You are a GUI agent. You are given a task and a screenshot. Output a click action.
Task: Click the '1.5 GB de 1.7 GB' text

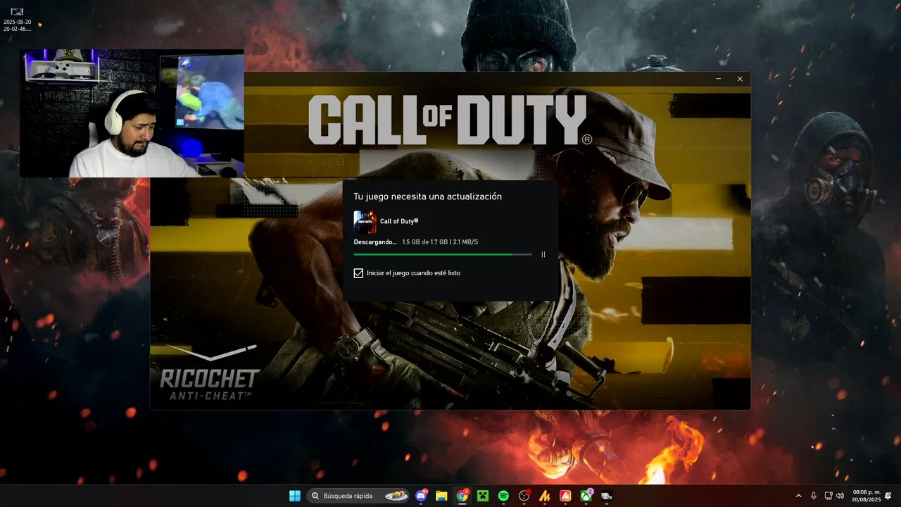tap(425, 242)
